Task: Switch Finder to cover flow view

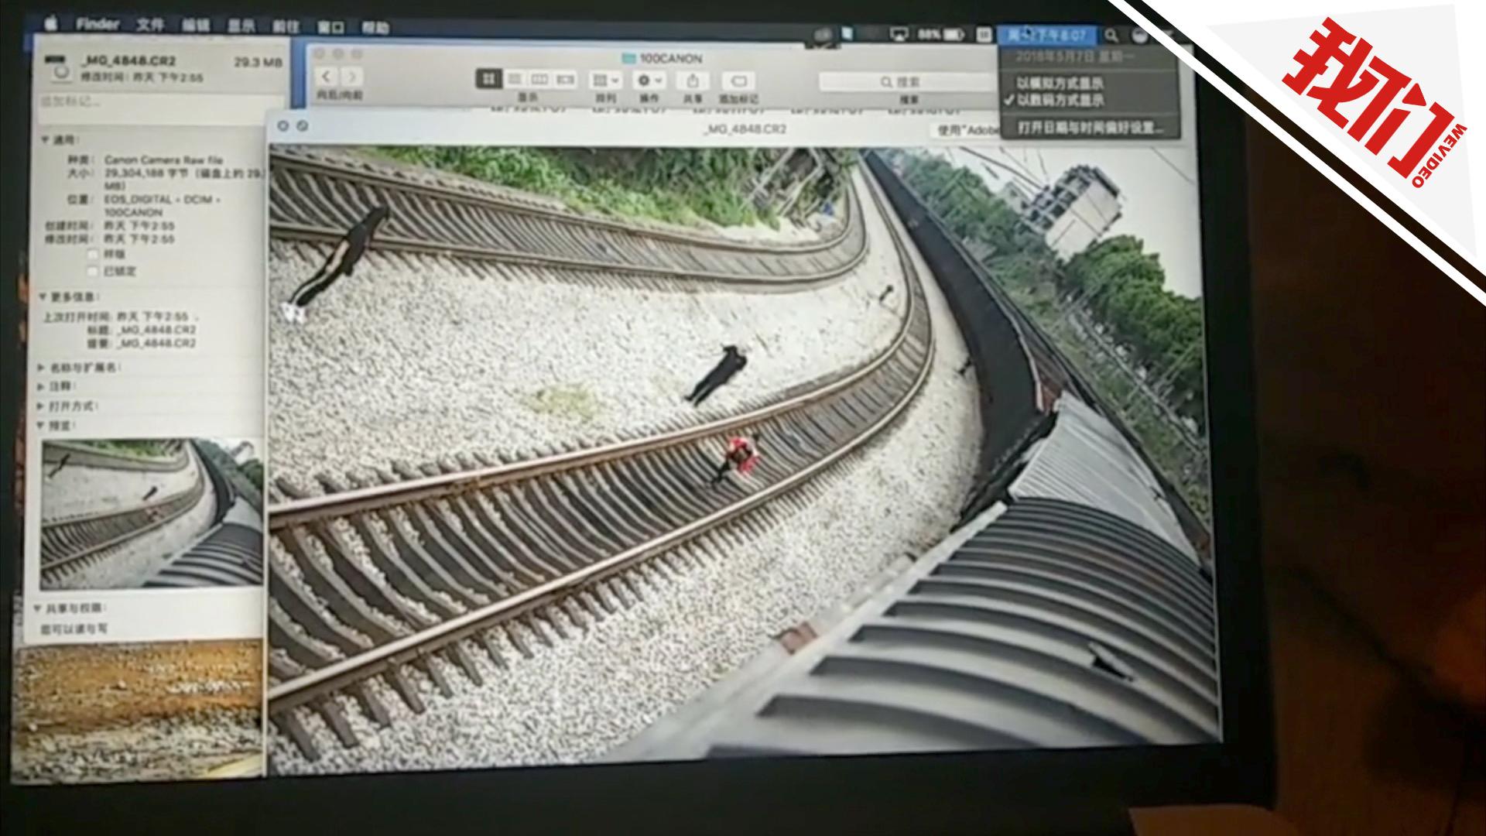Action: click(566, 81)
